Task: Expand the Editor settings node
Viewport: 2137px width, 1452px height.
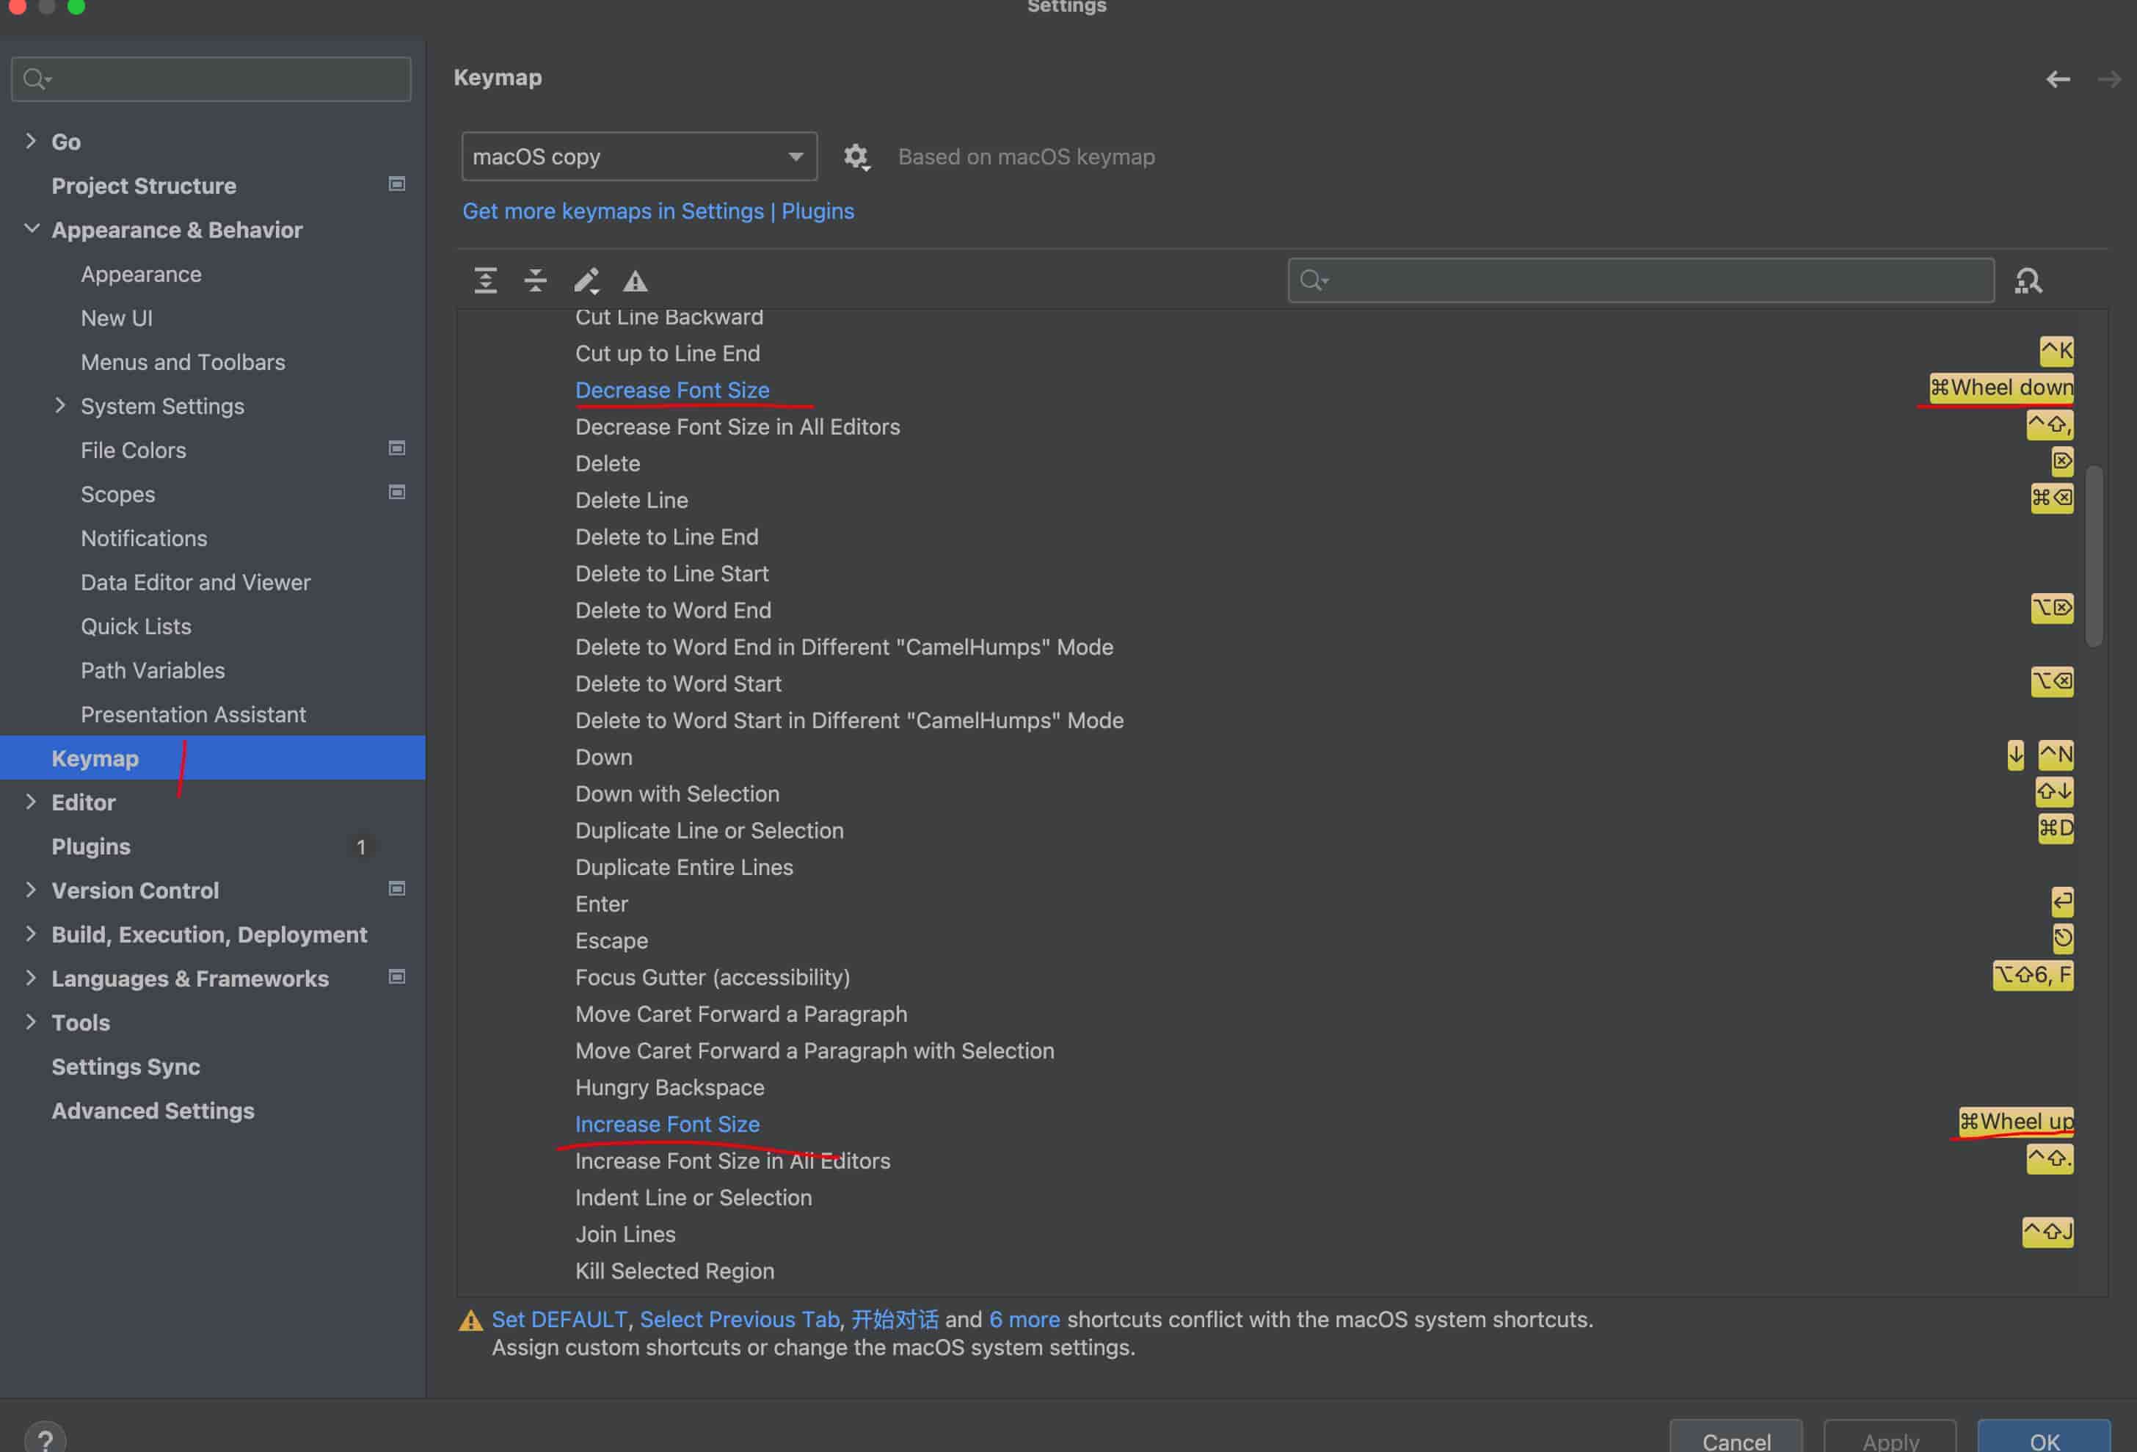Action: [x=30, y=802]
